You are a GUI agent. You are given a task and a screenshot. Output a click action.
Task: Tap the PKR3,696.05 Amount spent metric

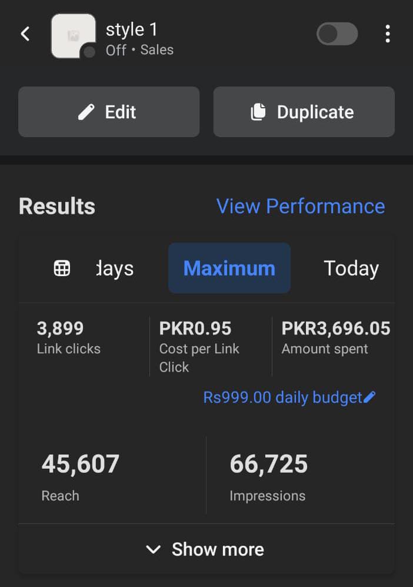click(335, 337)
